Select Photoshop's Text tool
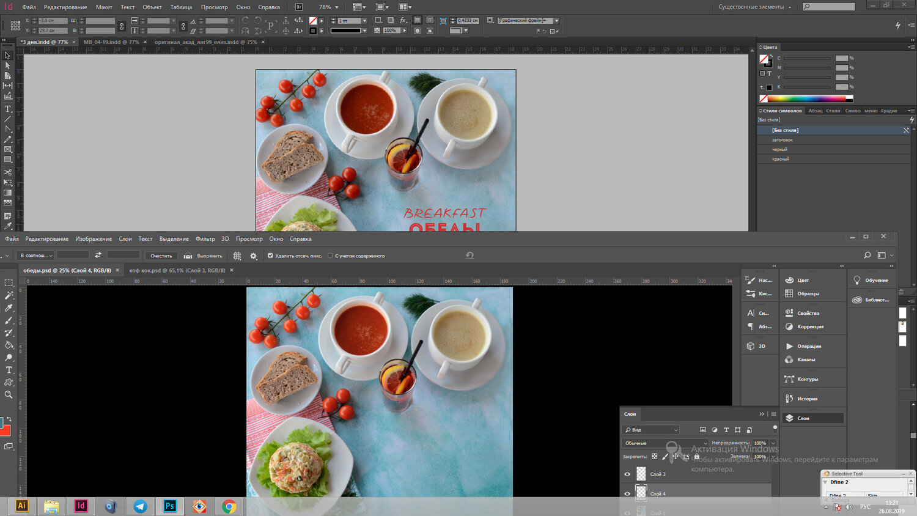 (x=9, y=370)
